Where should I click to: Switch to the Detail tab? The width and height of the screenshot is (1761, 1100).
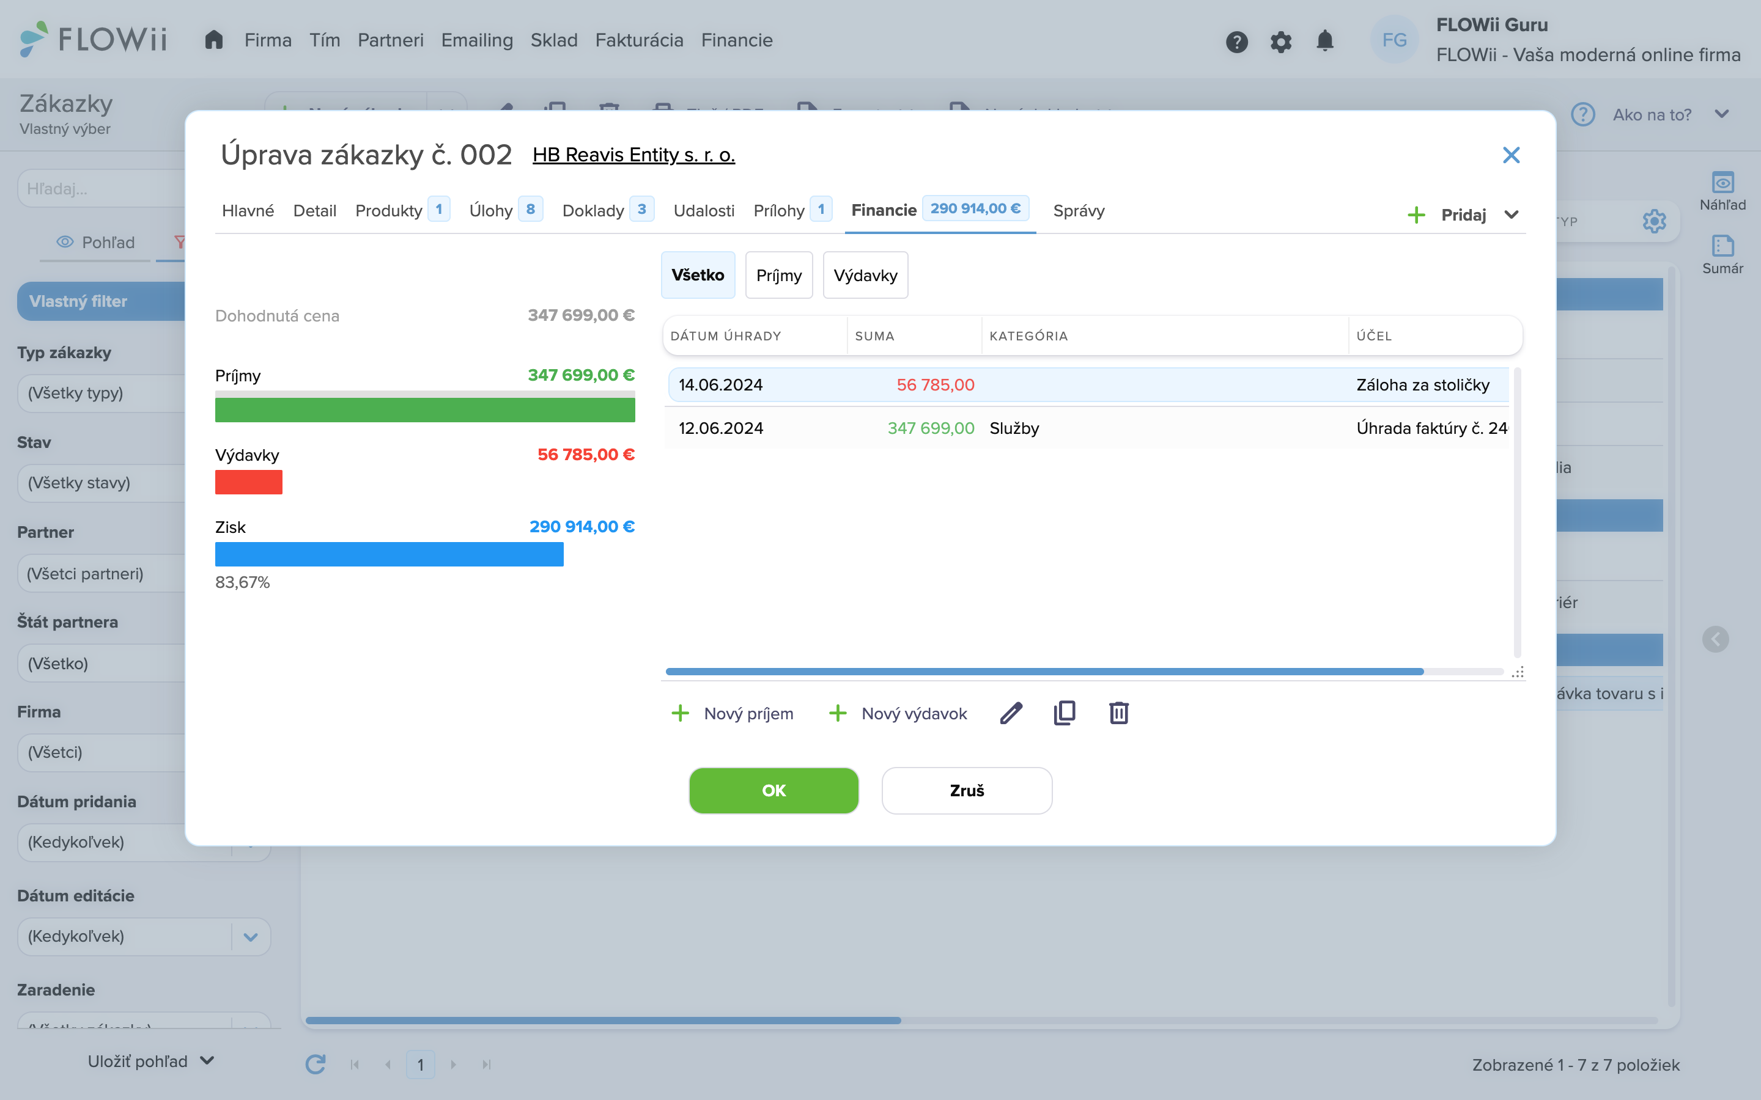(x=314, y=211)
